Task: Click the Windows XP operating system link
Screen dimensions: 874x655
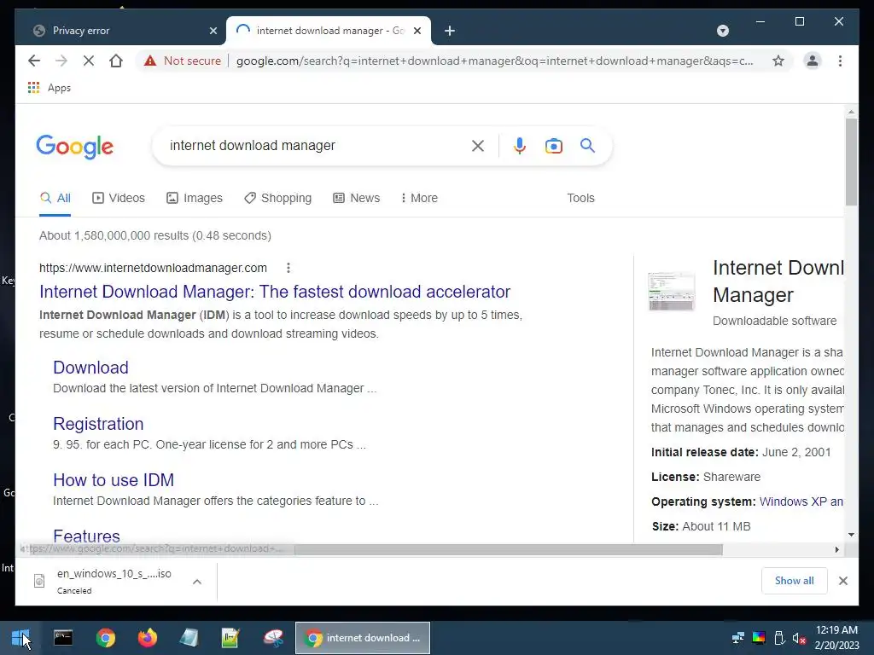Action: [x=801, y=501]
